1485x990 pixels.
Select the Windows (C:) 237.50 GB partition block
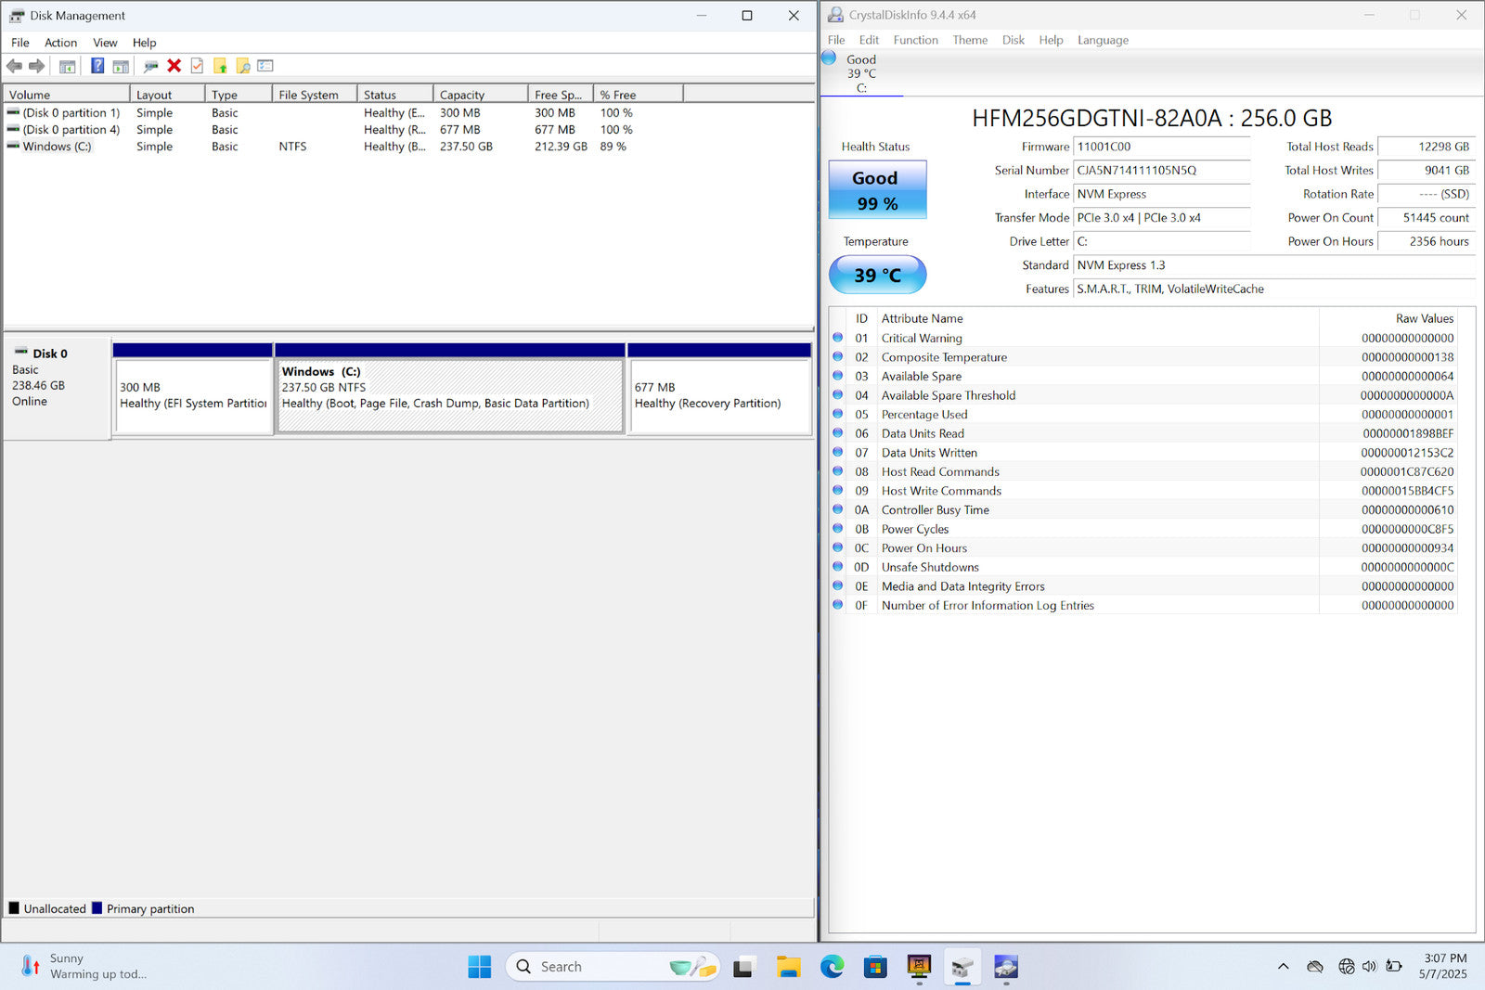450,388
